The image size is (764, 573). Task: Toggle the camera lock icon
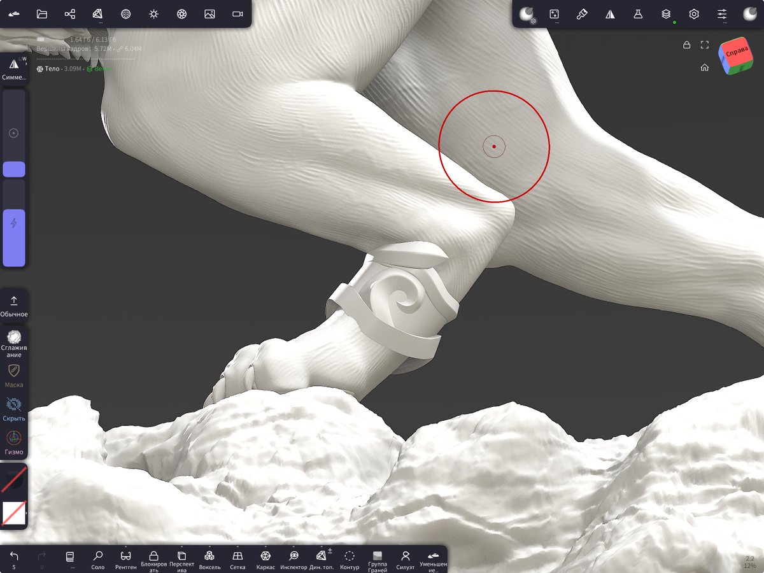click(686, 45)
